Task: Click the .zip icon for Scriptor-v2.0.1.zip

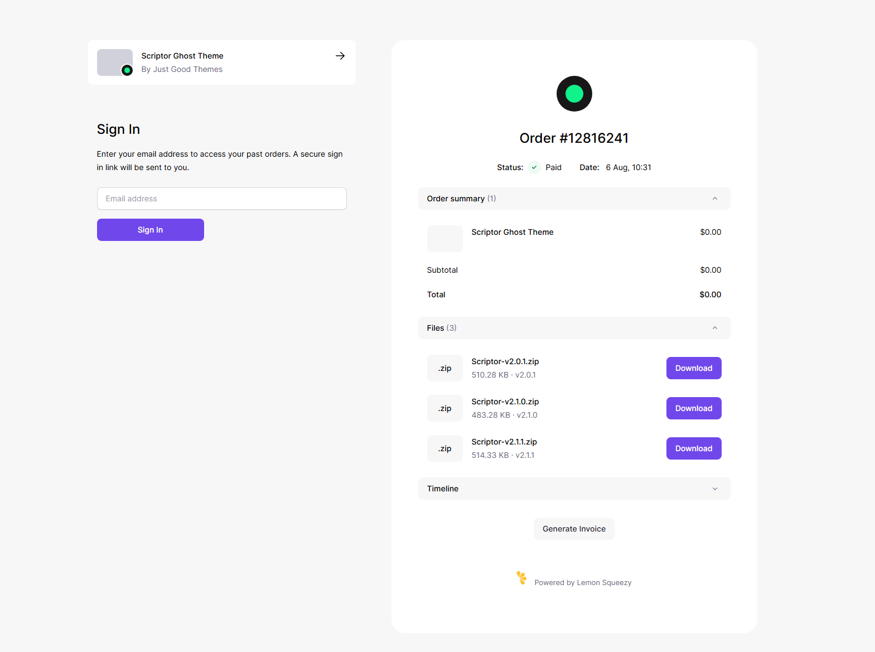Action: tap(445, 368)
